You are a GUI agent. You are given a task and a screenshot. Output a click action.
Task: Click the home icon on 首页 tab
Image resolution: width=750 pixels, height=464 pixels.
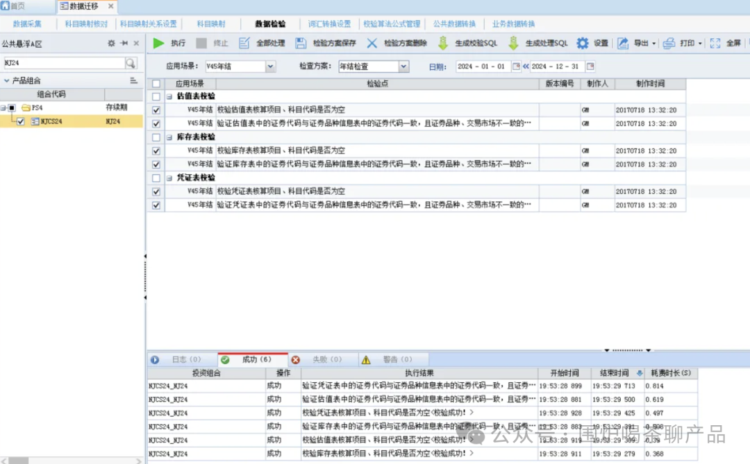click(x=6, y=6)
